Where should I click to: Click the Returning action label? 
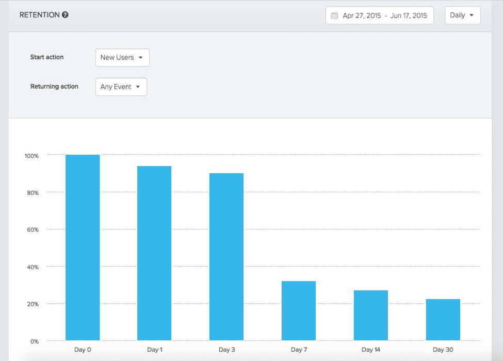[x=54, y=87]
